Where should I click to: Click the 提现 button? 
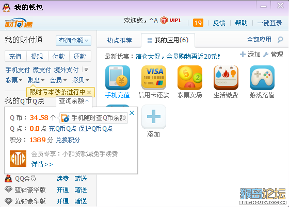[37, 56]
